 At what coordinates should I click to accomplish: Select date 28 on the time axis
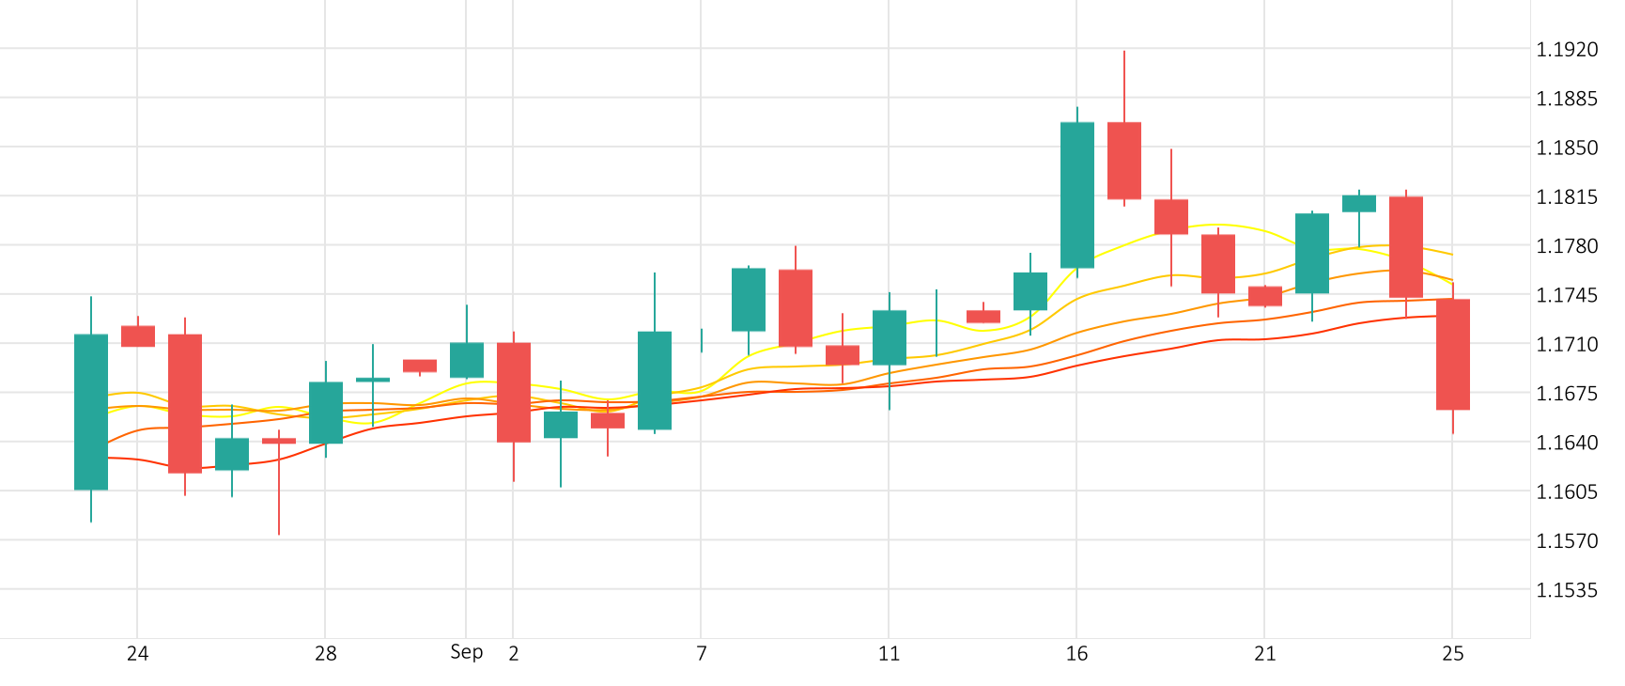(325, 653)
